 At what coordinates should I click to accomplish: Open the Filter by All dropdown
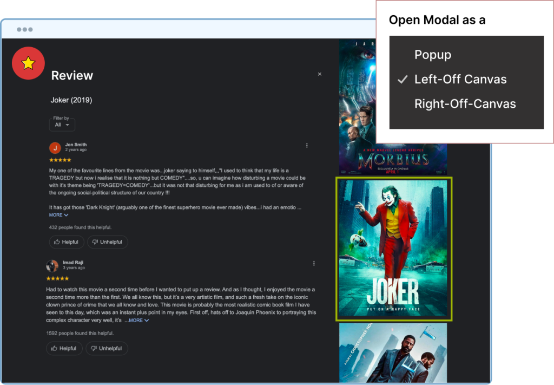62,125
